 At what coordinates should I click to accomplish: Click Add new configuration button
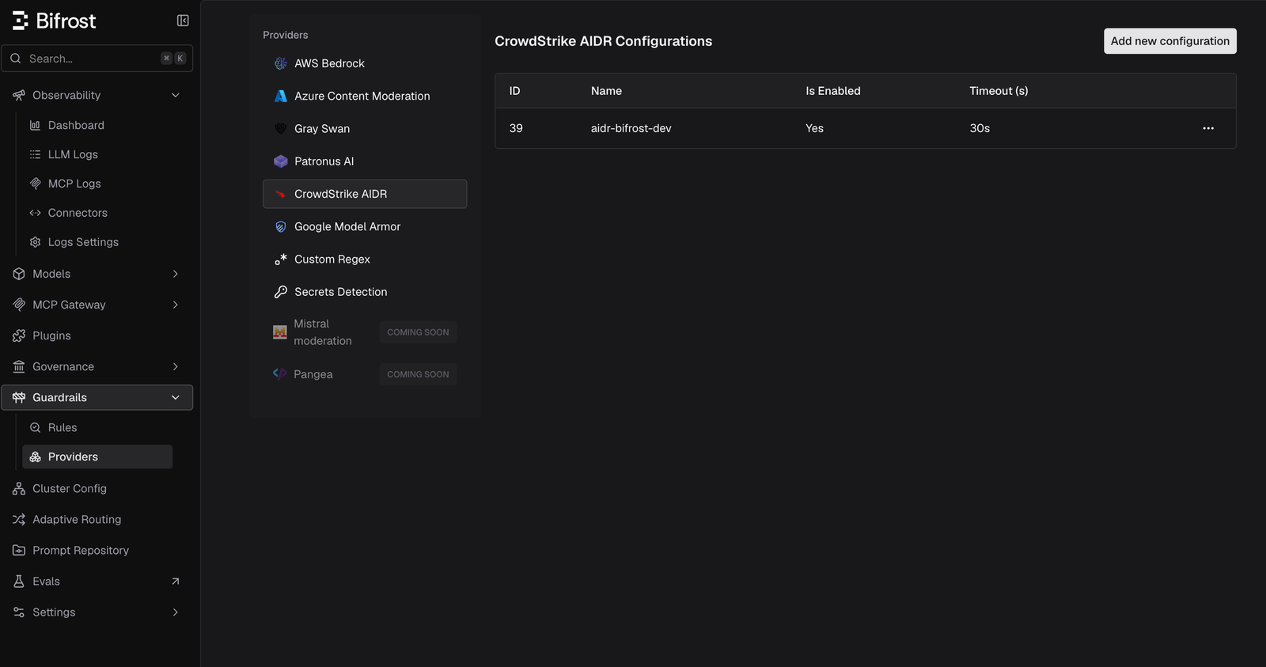(x=1170, y=41)
